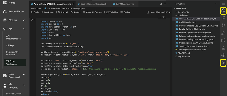
Task: Restart the notebook kernel
Action: tap(75, 12)
